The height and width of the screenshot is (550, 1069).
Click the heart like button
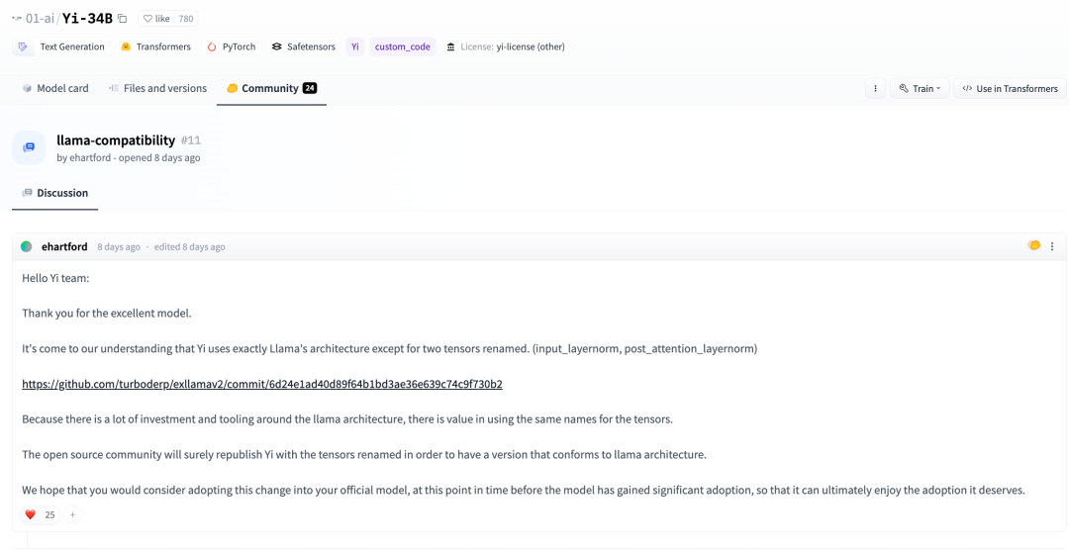tap(156, 19)
